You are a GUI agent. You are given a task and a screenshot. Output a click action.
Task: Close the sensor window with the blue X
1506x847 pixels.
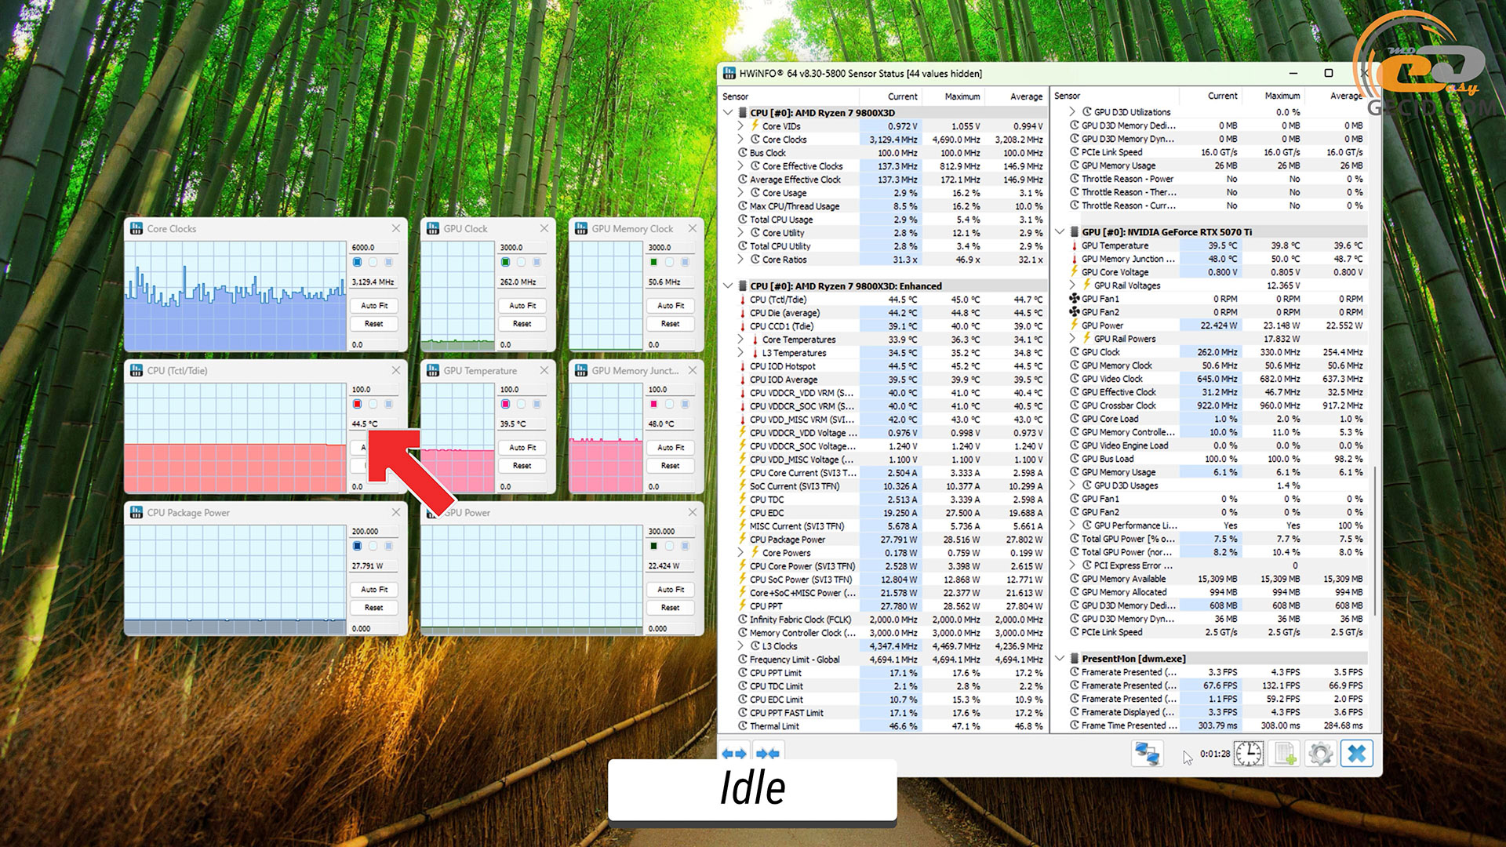coord(1357,754)
